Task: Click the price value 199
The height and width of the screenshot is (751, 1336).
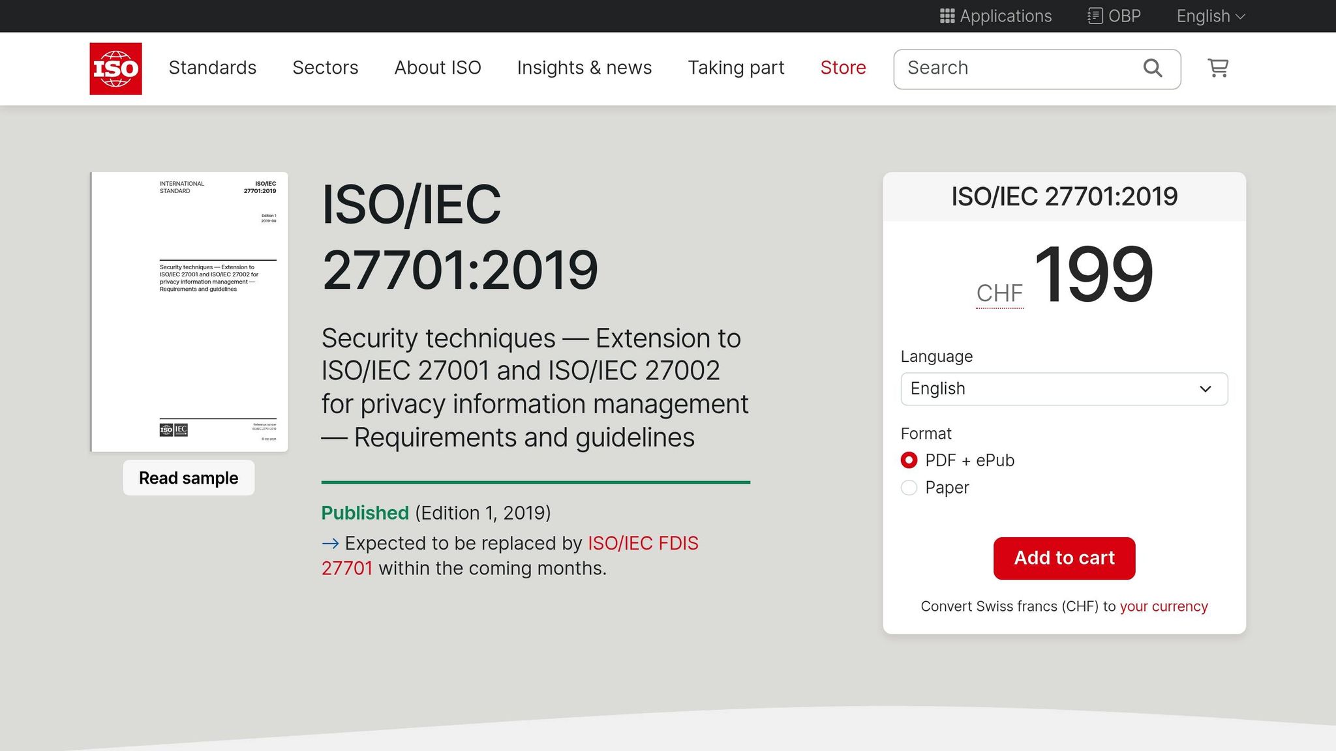Action: pos(1094,274)
